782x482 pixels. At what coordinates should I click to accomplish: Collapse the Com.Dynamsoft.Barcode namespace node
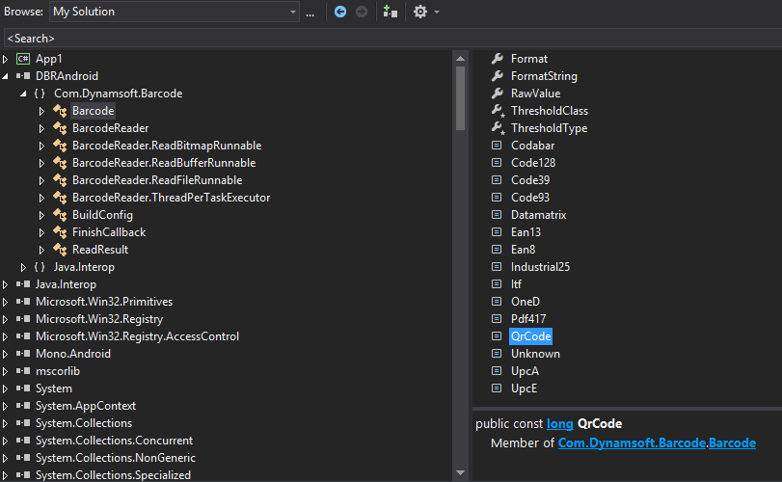[23, 94]
